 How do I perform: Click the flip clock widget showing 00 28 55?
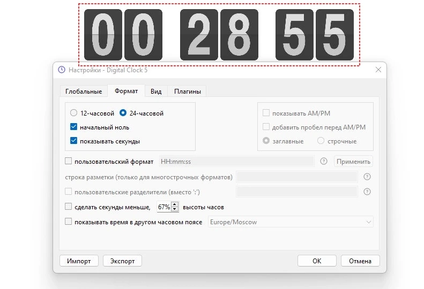coord(219,35)
